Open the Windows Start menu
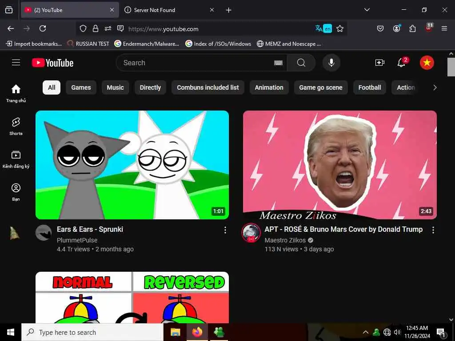Screen dimensions: 455x341 click(11, 332)
